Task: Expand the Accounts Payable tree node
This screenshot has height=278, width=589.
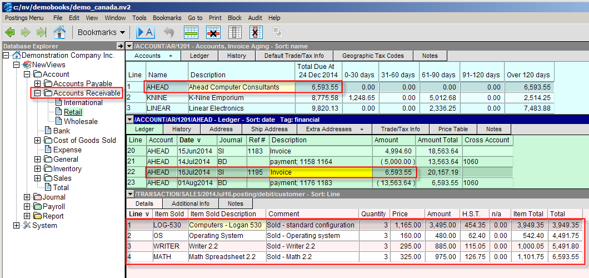Action: (37, 84)
